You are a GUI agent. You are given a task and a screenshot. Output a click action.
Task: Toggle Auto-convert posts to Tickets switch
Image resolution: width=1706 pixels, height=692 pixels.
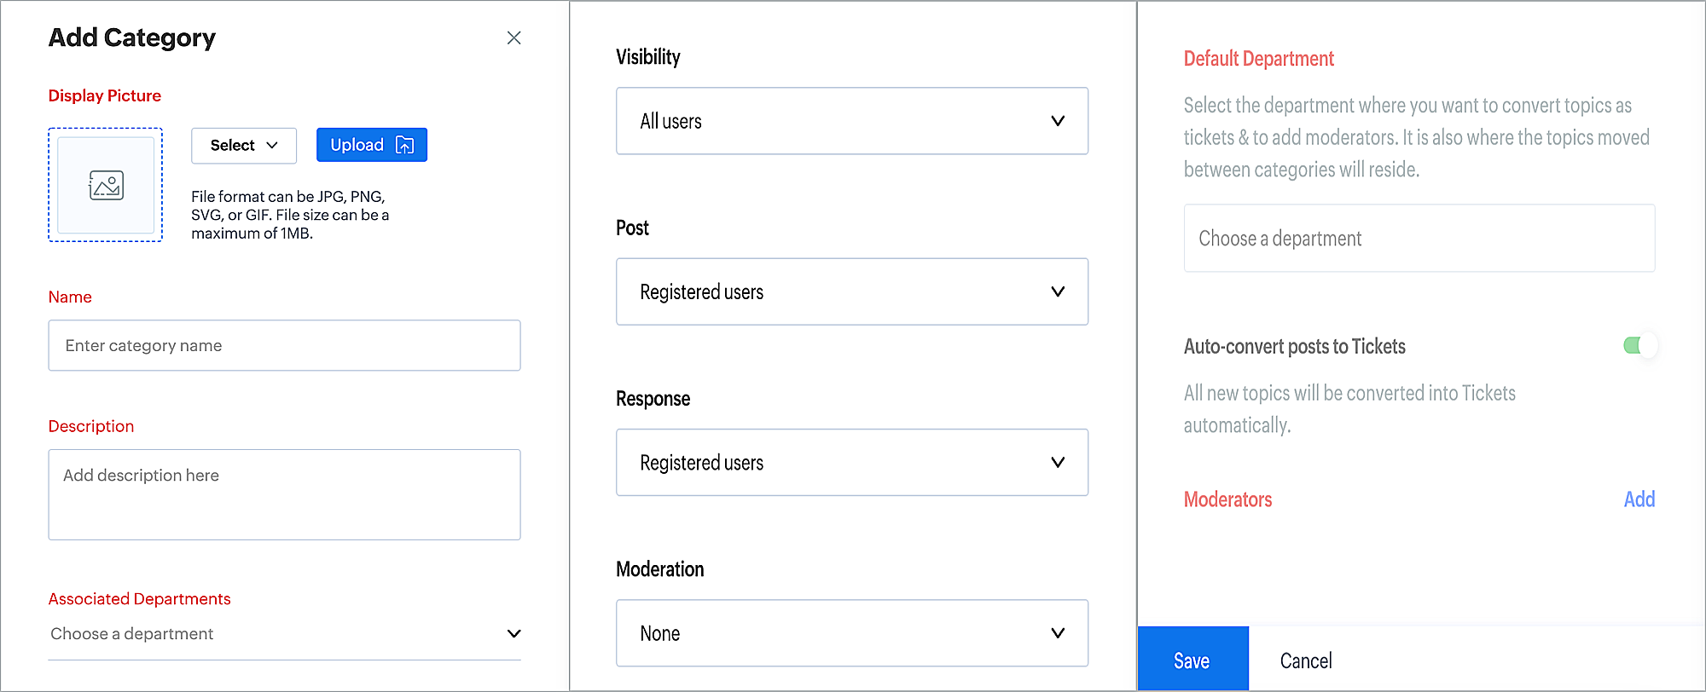pyautogui.click(x=1639, y=346)
